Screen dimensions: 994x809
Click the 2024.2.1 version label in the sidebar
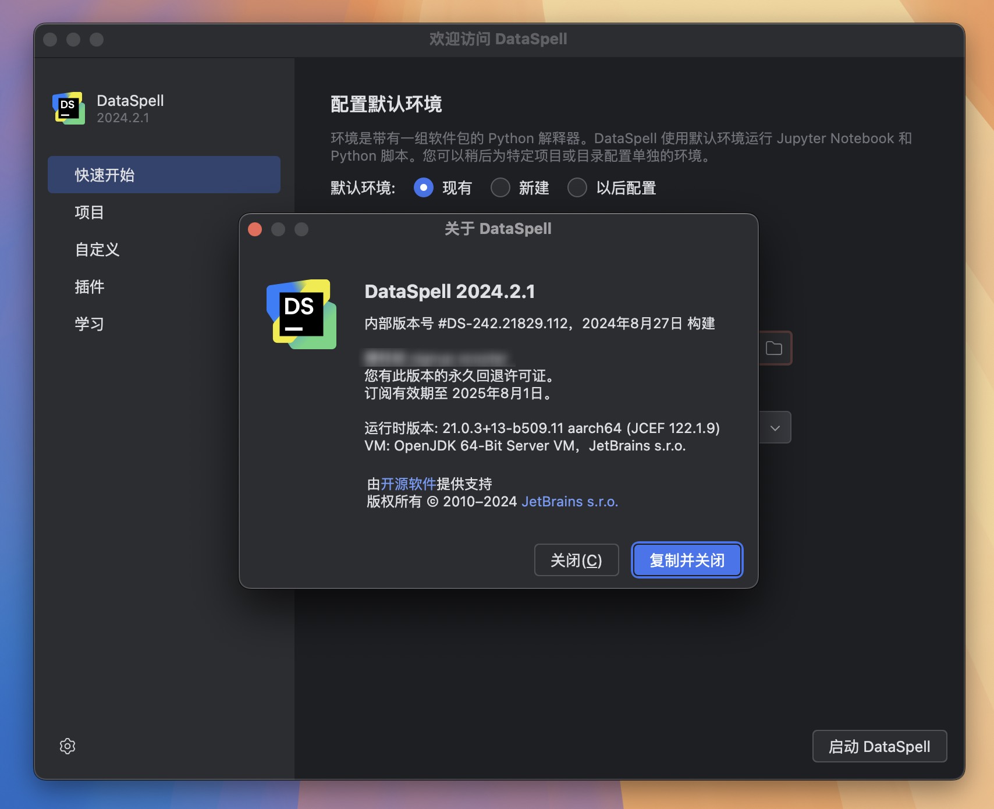pyautogui.click(x=123, y=118)
